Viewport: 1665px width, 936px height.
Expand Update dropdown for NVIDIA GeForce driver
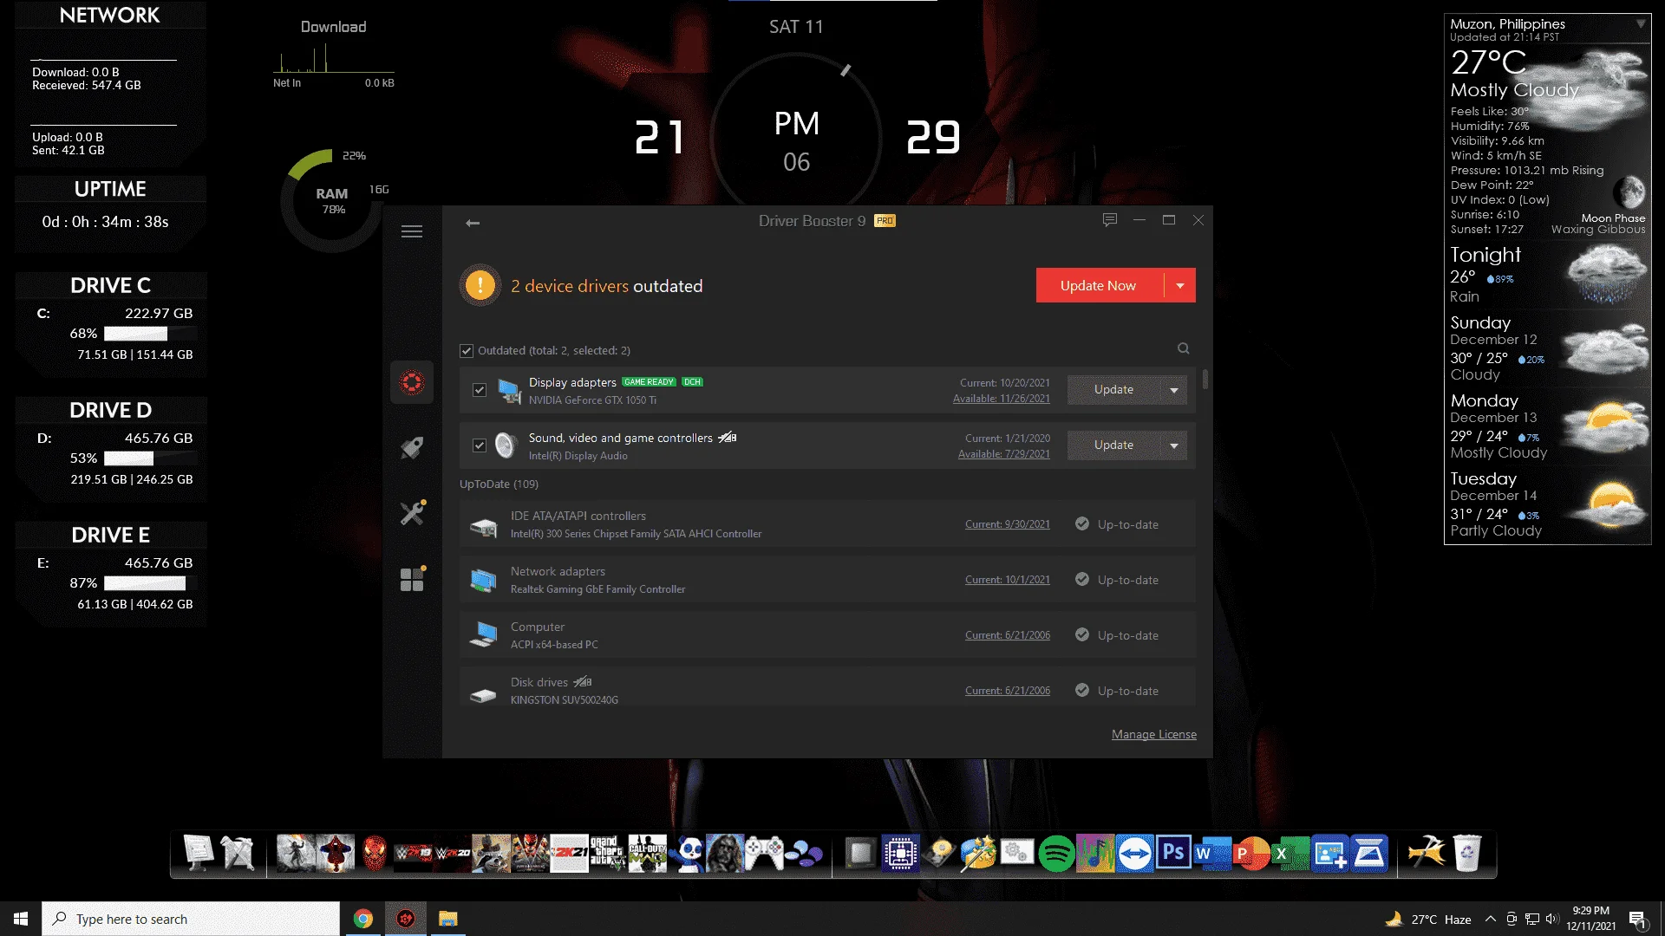click(x=1174, y=390)
